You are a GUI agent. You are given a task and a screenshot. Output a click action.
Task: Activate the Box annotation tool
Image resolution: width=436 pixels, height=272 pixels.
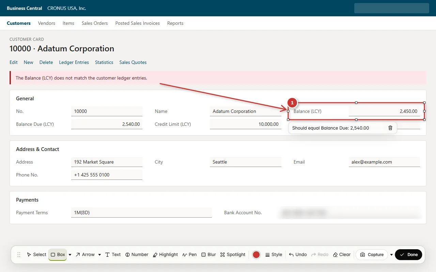pos(58,255)
